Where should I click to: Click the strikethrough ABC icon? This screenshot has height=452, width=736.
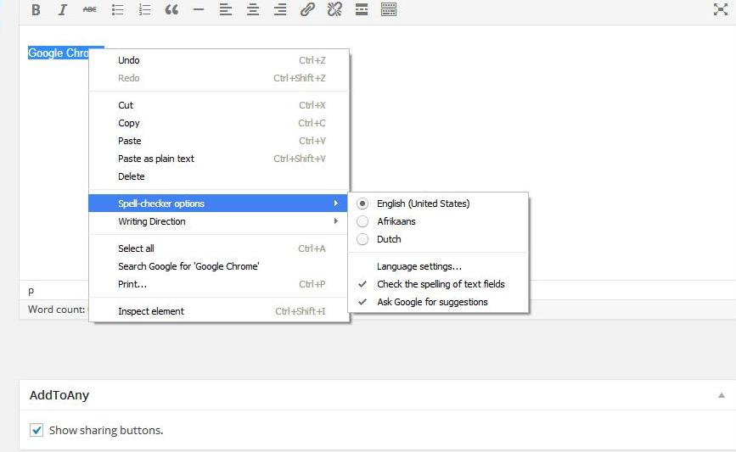89,10
